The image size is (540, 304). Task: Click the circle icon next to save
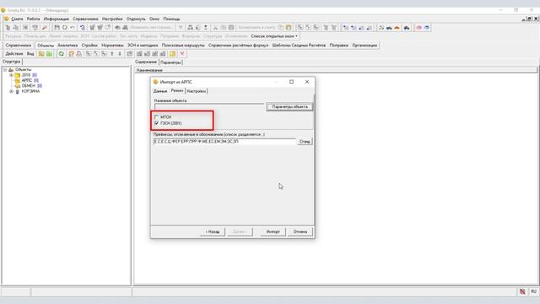65,28
